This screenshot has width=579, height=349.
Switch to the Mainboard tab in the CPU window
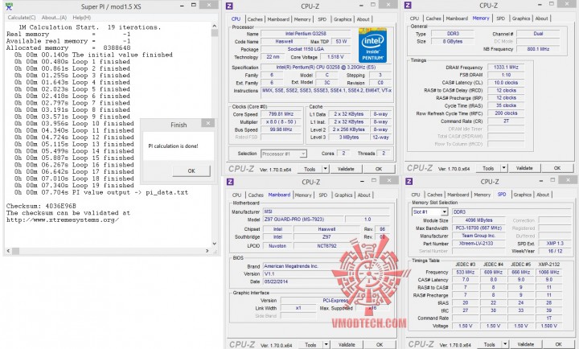(278, 19)
